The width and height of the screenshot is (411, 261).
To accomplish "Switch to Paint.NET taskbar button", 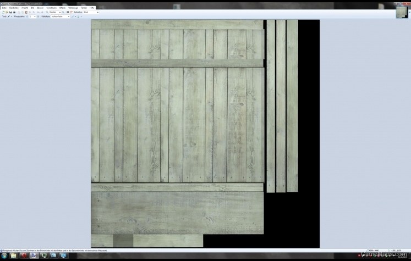I will [x=34, y=256].
